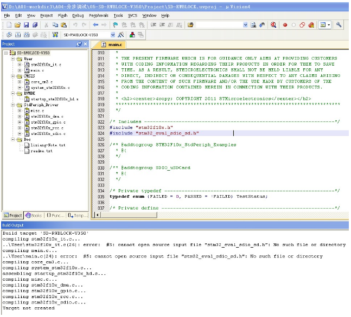
Task: Expand the stm32f10x_sdio.c file node
Action: (x=20, y=133)
